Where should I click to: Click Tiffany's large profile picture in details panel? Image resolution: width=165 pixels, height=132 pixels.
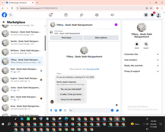pyautogui.click(x=142, y=27)
